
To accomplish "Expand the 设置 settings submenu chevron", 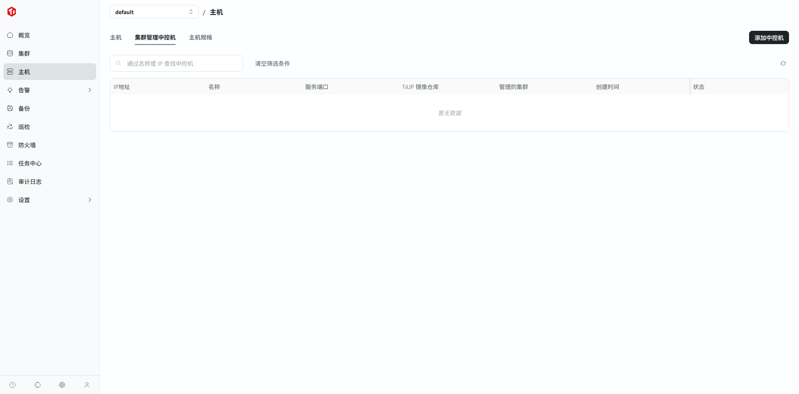I will point(89,200).
